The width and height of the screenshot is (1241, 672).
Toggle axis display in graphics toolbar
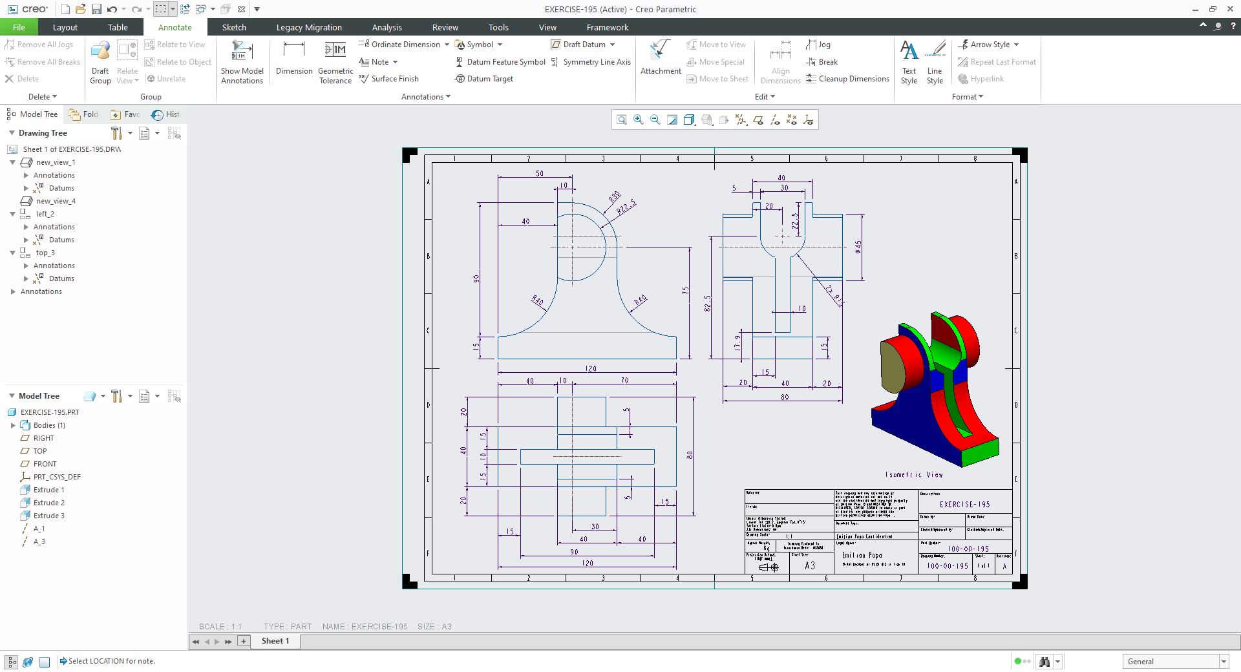click(x=774, y=120)
